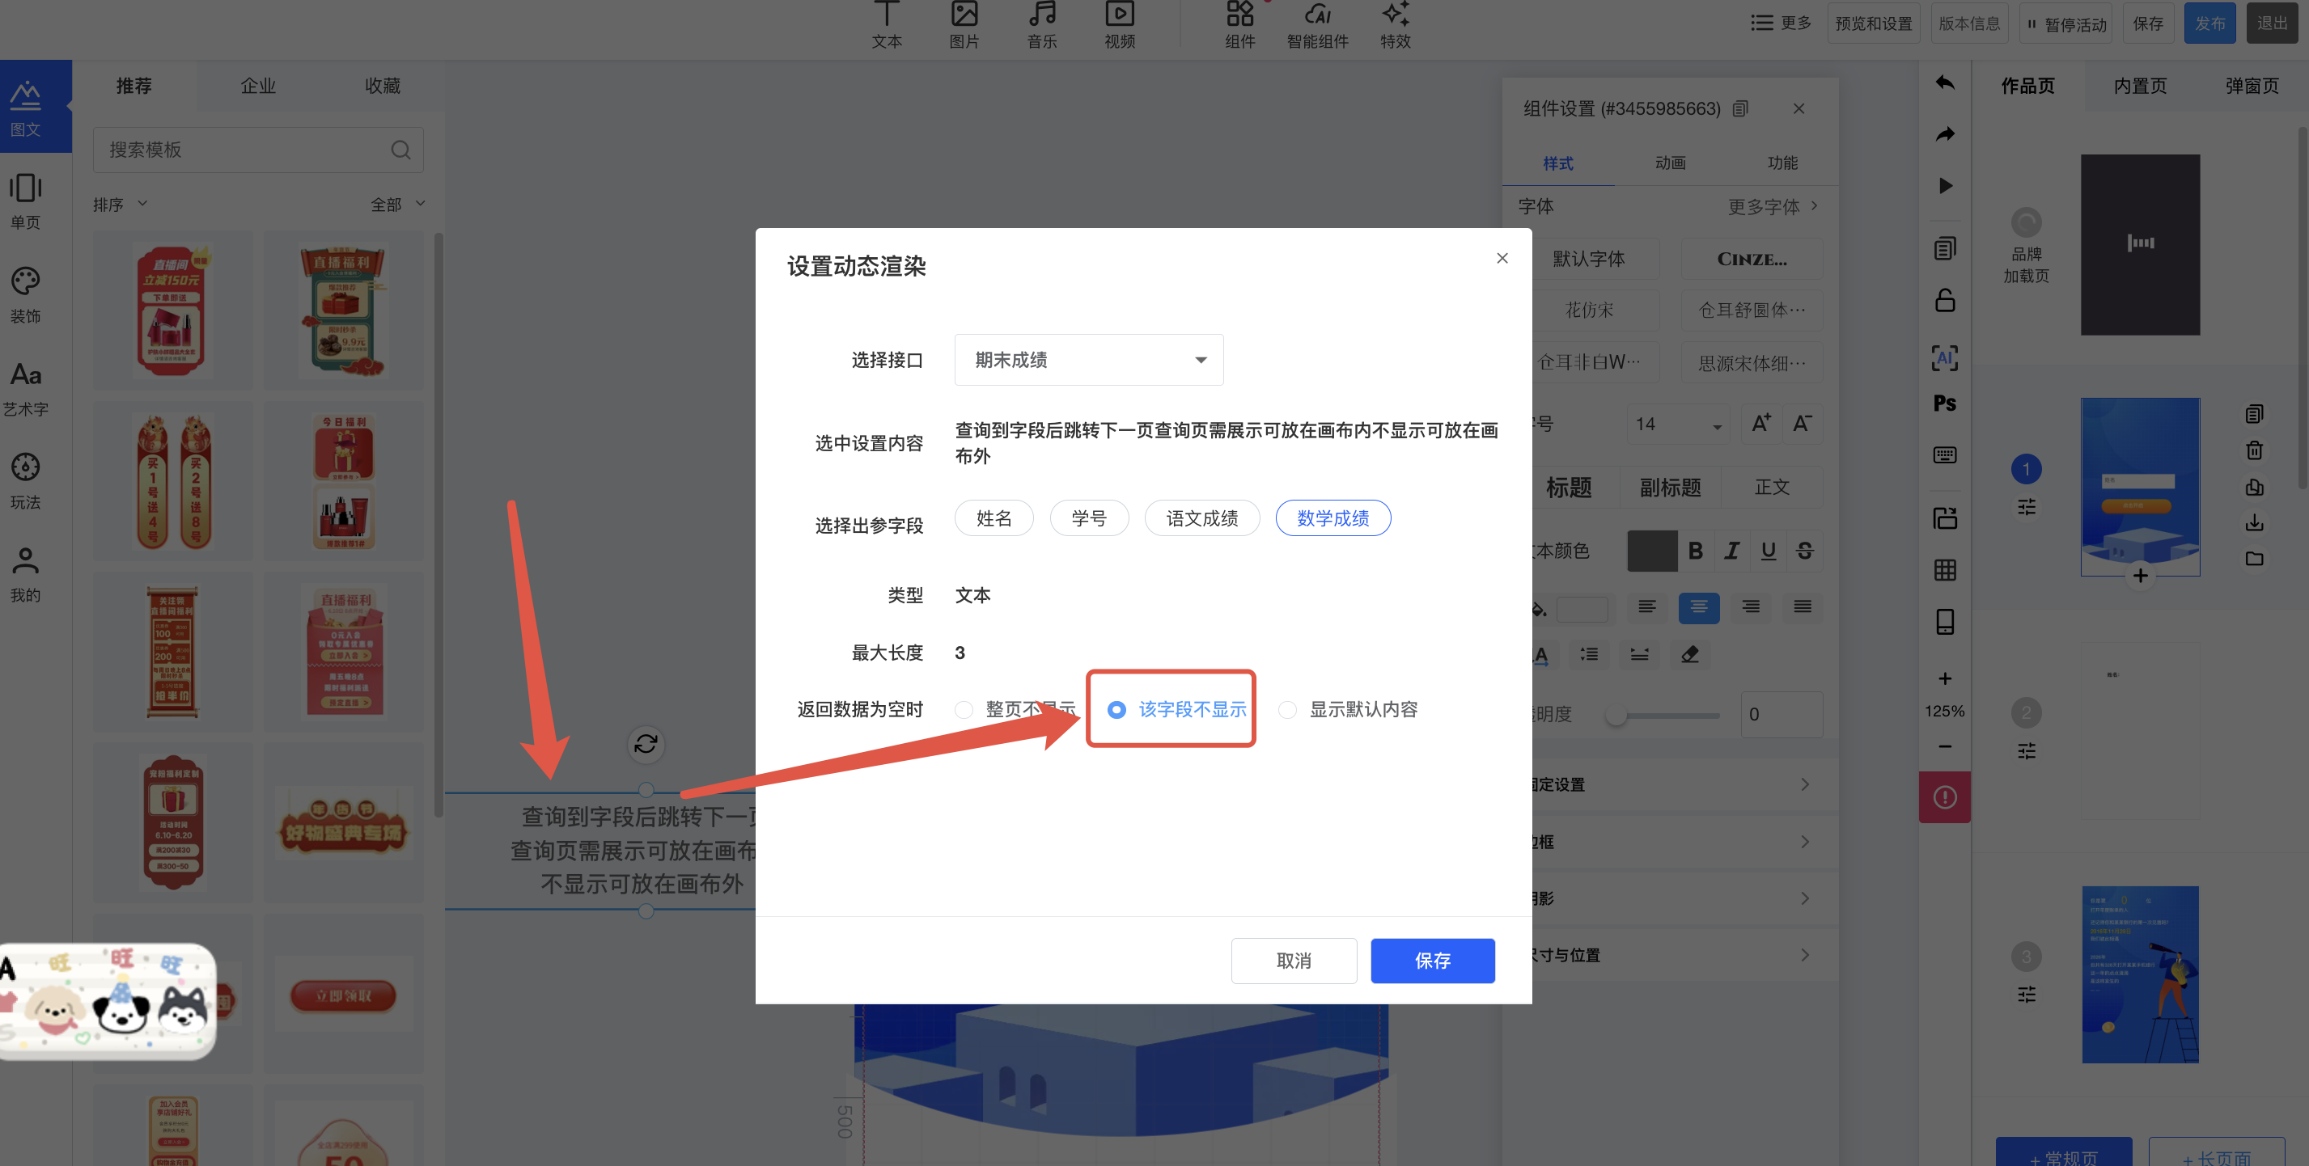
Task: Select 整页不显示 radio option
Action: 964,710
